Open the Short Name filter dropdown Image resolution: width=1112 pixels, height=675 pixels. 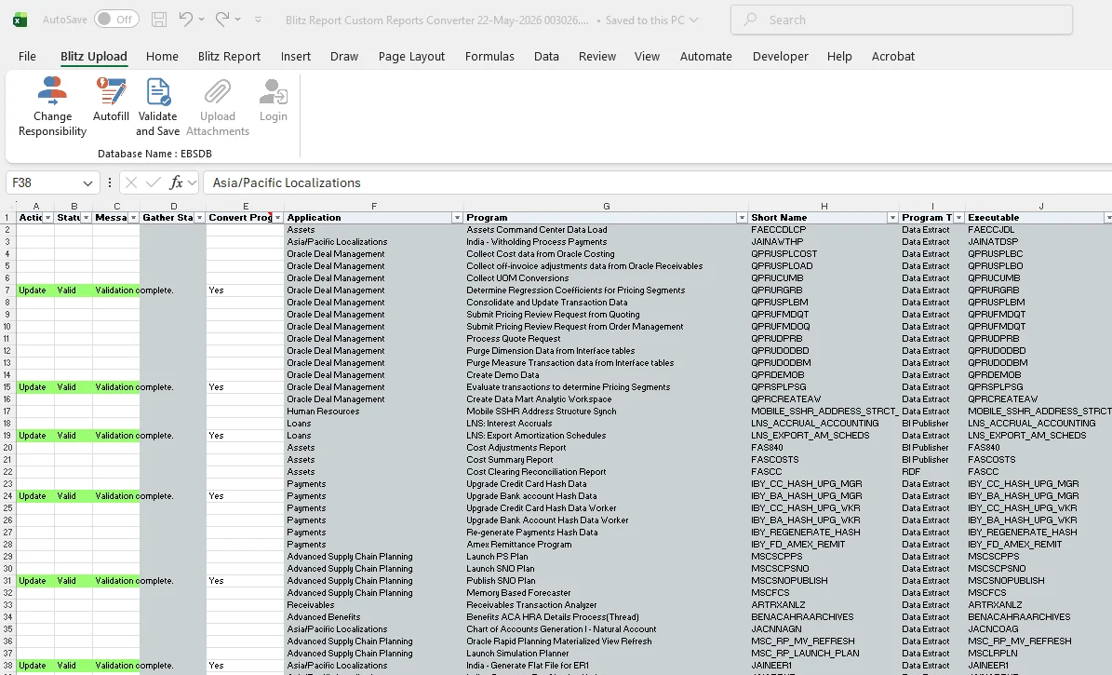click(893, 218)
